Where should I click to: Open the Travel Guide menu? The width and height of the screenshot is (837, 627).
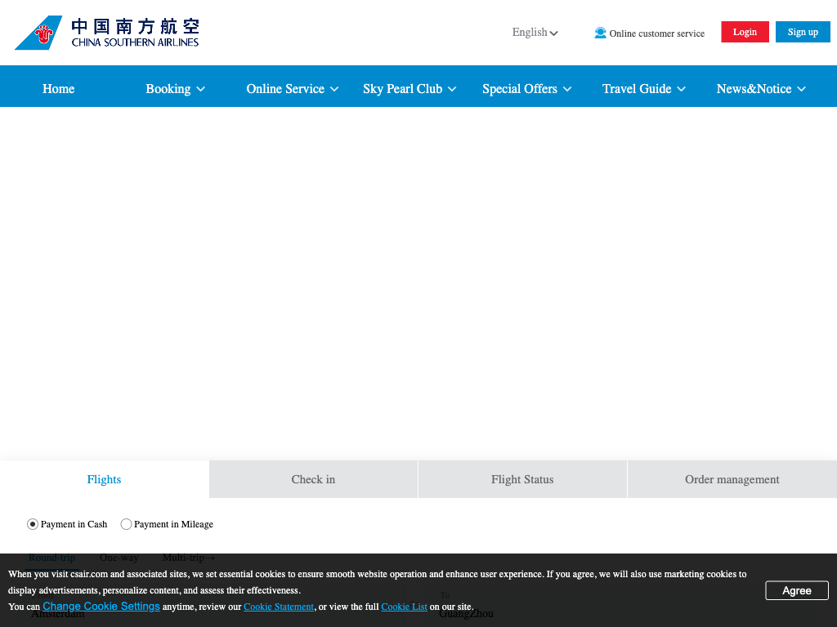point(643,89)
